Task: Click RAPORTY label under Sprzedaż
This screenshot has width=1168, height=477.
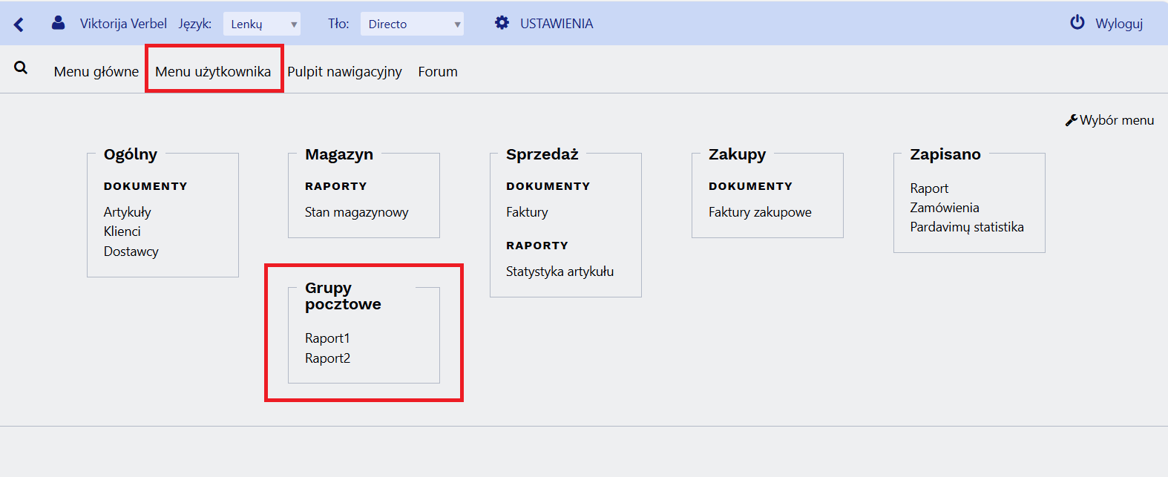Action: [537, 246]
